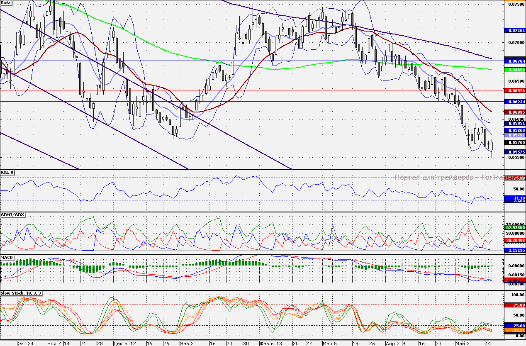Select the RSI, 9 indicator label
526x346 pixels.
click(x=7, y=173)
